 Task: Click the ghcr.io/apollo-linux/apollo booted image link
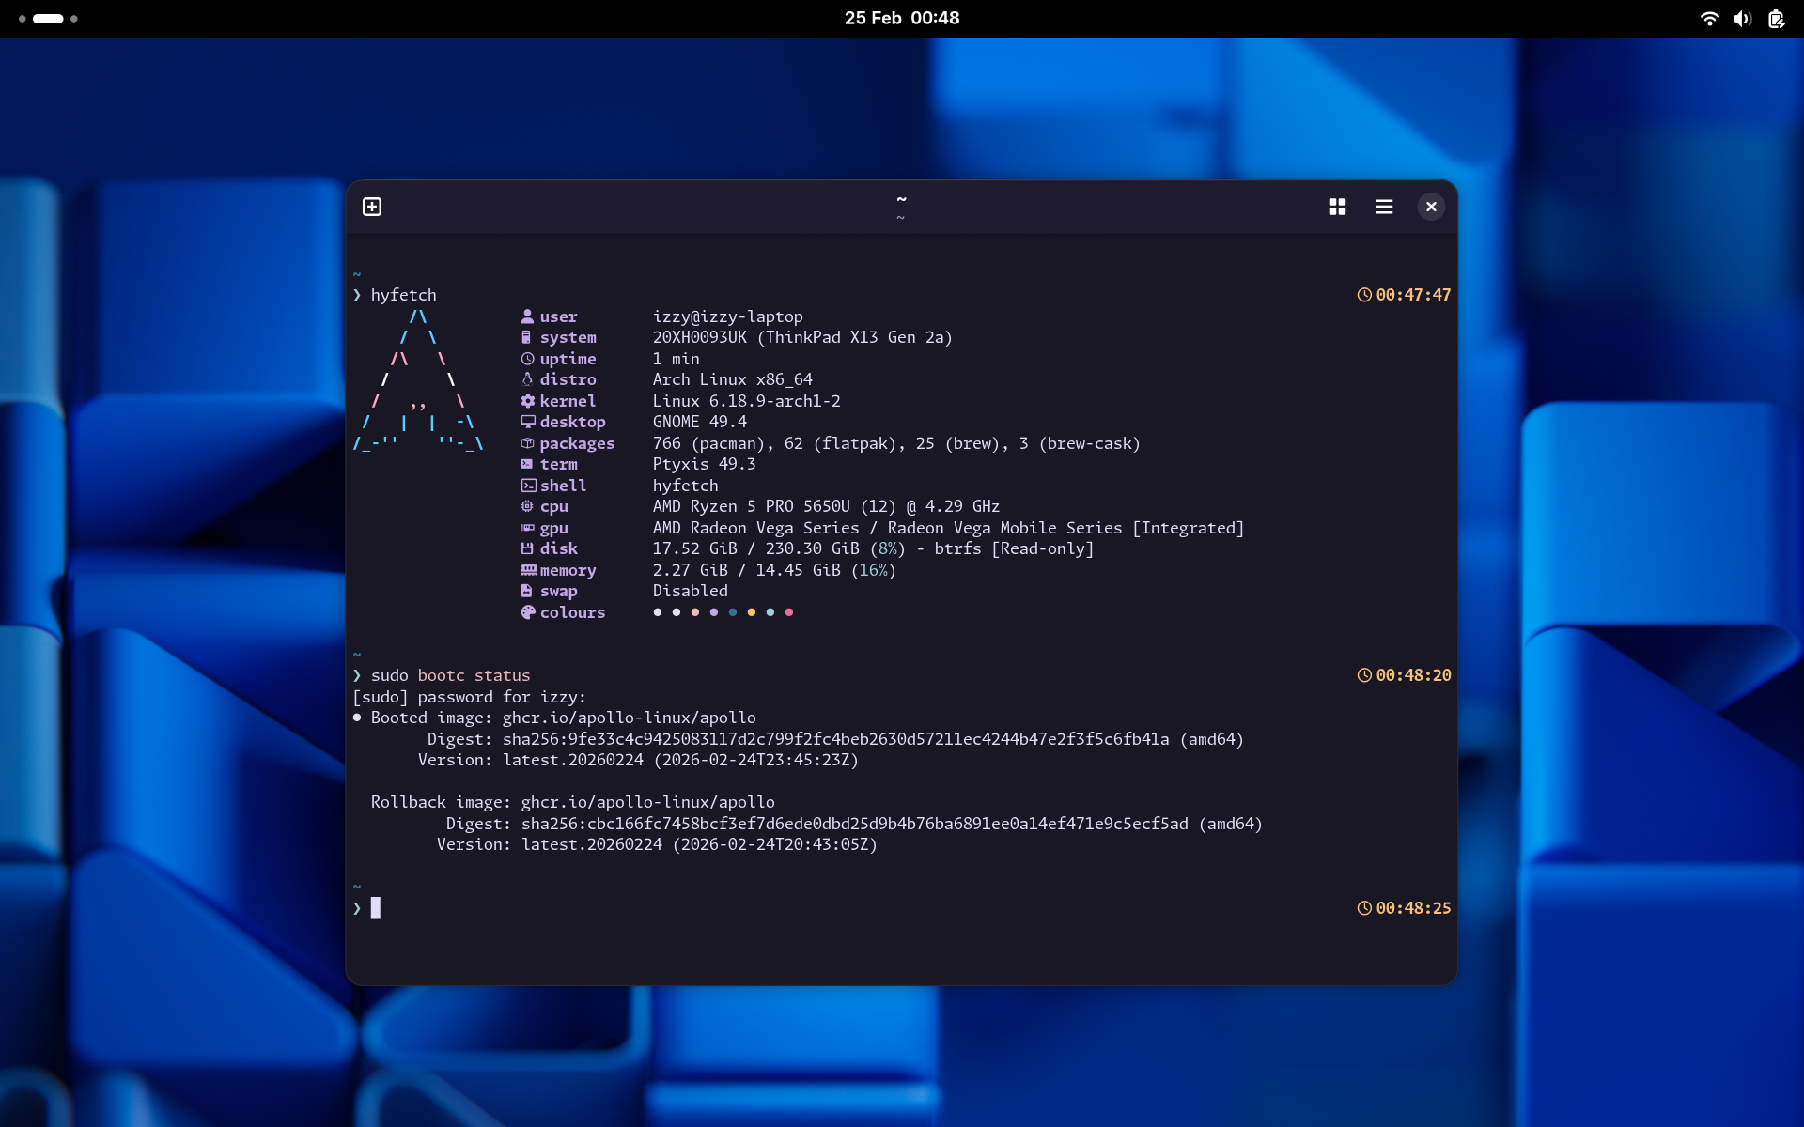pyautogui.click(x=629, y=718)
